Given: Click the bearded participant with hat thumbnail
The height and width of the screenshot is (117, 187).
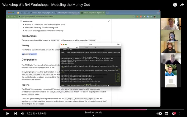Looking at the screenshot, I should coord(171,47).
